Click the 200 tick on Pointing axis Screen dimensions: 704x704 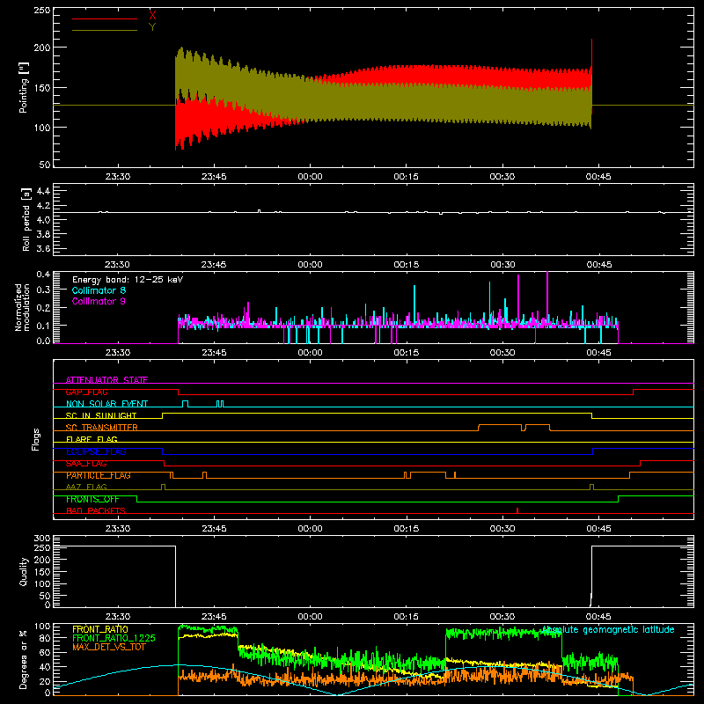(42, 48)
